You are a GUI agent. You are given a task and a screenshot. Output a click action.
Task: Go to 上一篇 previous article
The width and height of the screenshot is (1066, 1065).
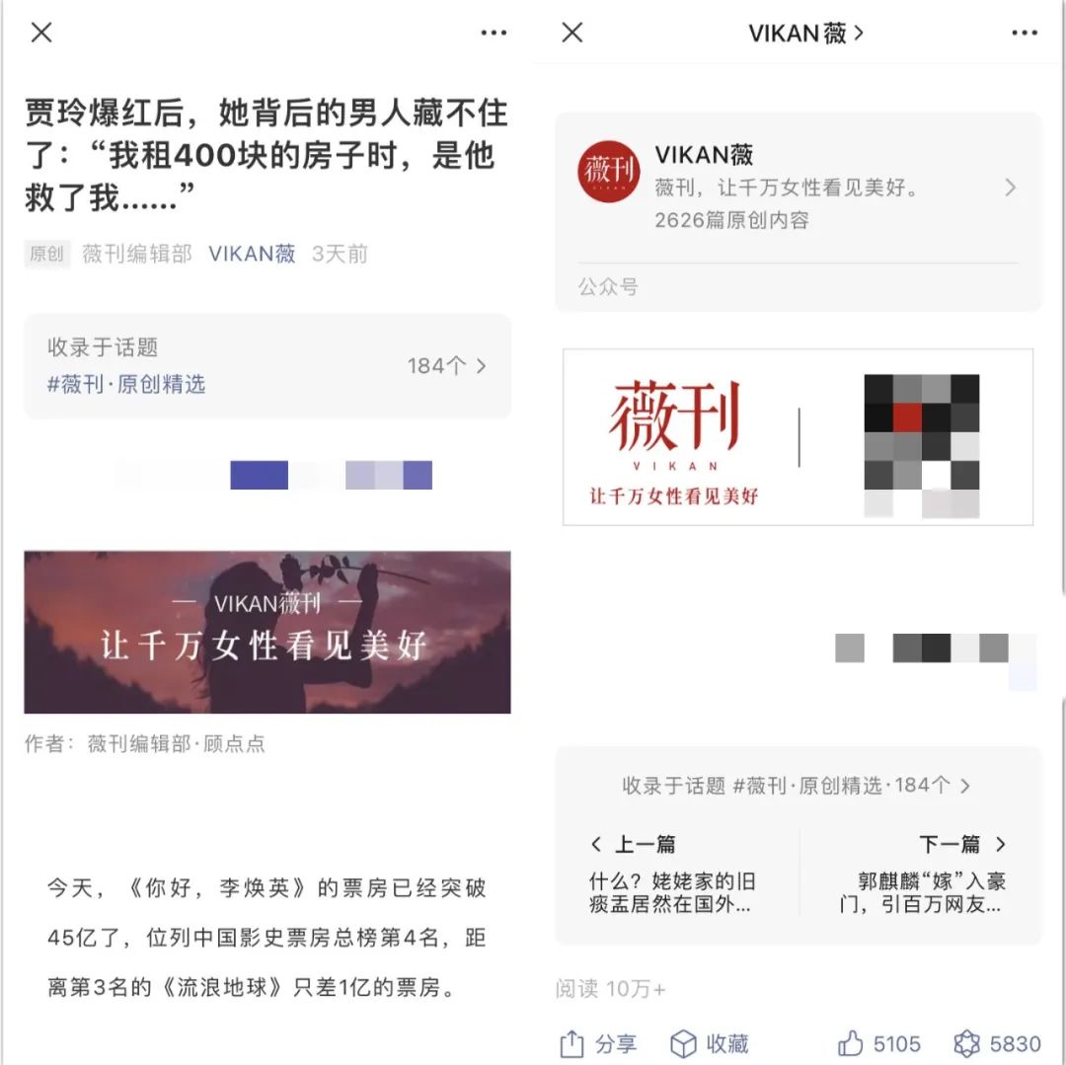[x=673, y=875]
